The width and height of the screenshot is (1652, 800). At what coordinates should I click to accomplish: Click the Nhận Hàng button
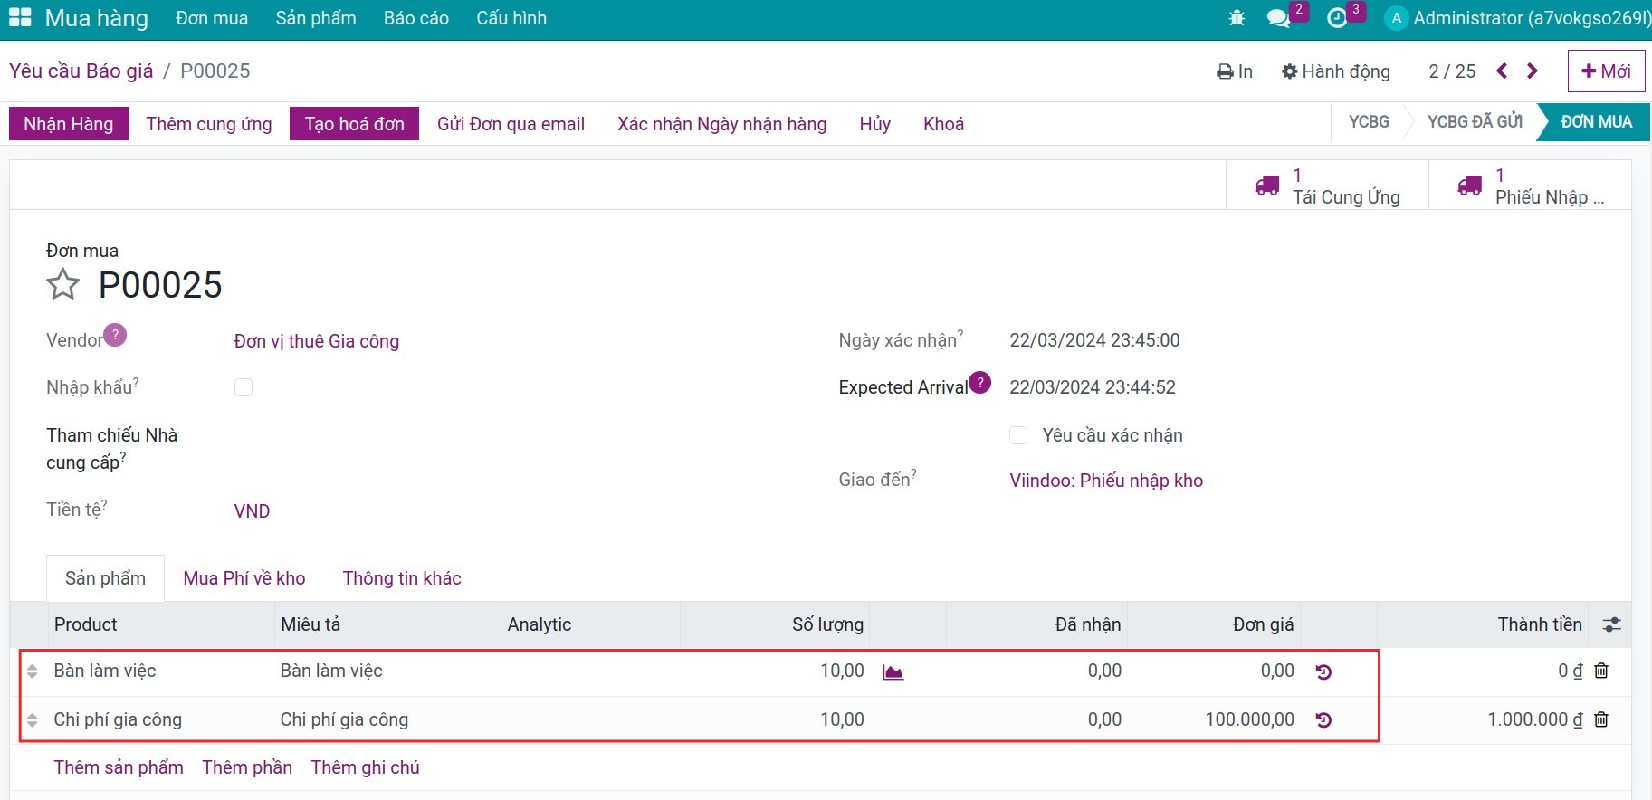(x=69, y=124)
